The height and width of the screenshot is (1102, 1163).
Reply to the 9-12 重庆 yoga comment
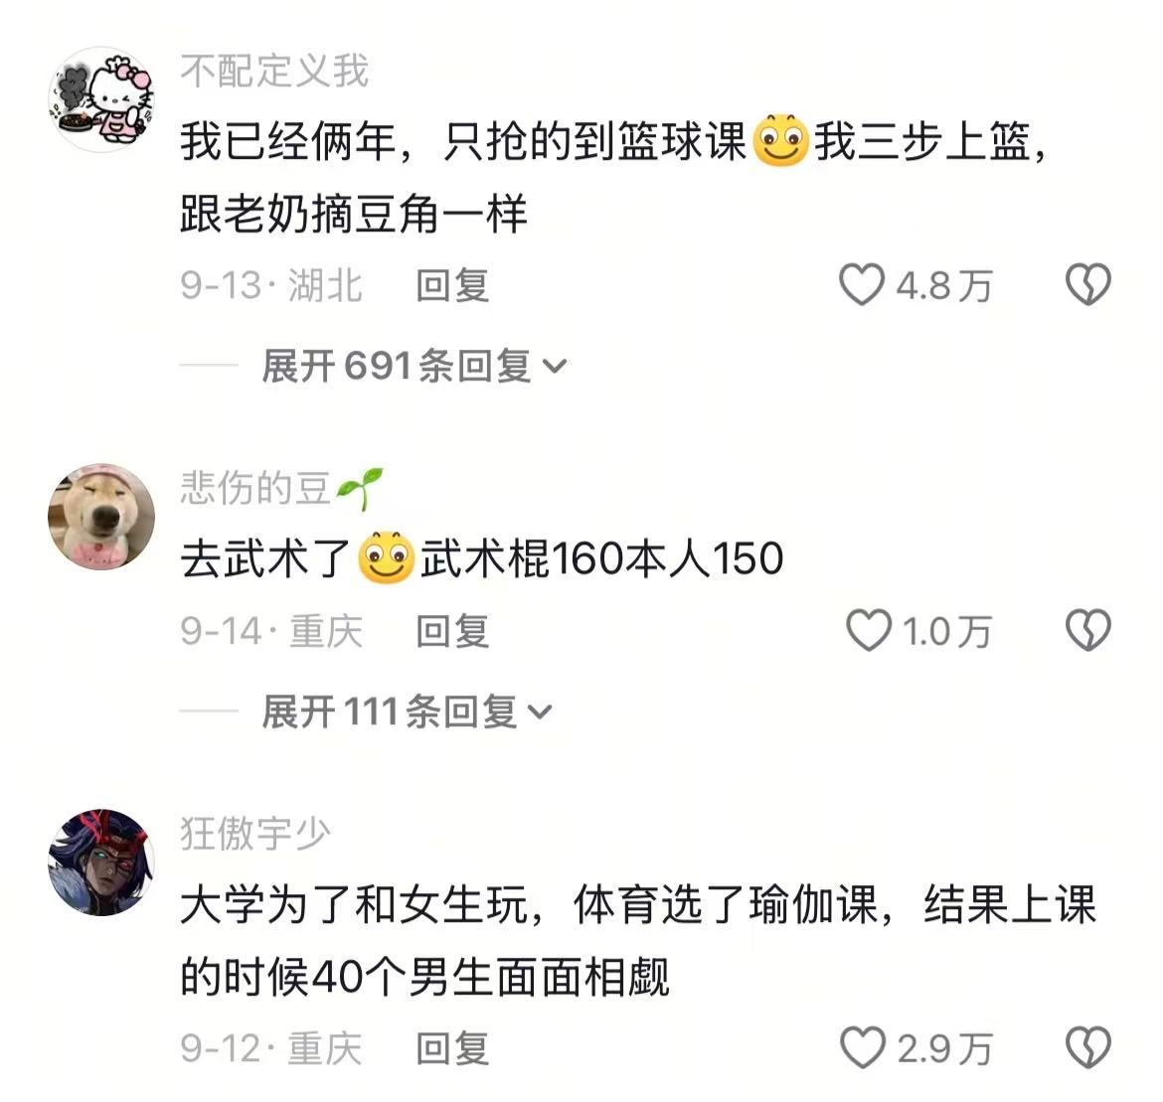452,1048
